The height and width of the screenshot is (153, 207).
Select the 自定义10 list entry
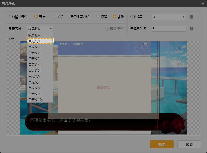coord(40,100)
